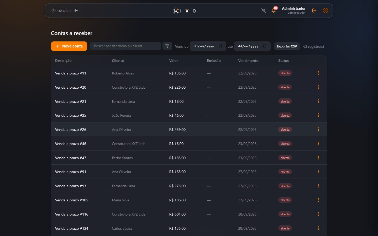Click the Descrição column header
The height and width of the screenshot is (236, 378).
pyautogui.click(x=63, y=61)
